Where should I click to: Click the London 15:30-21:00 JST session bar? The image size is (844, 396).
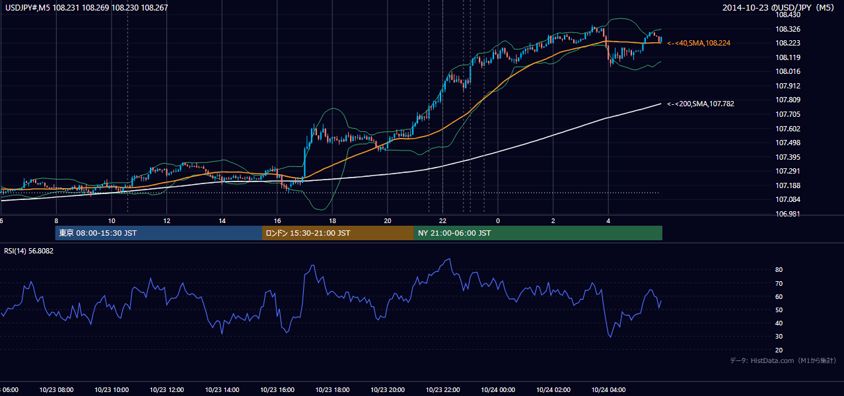(338, 233)
